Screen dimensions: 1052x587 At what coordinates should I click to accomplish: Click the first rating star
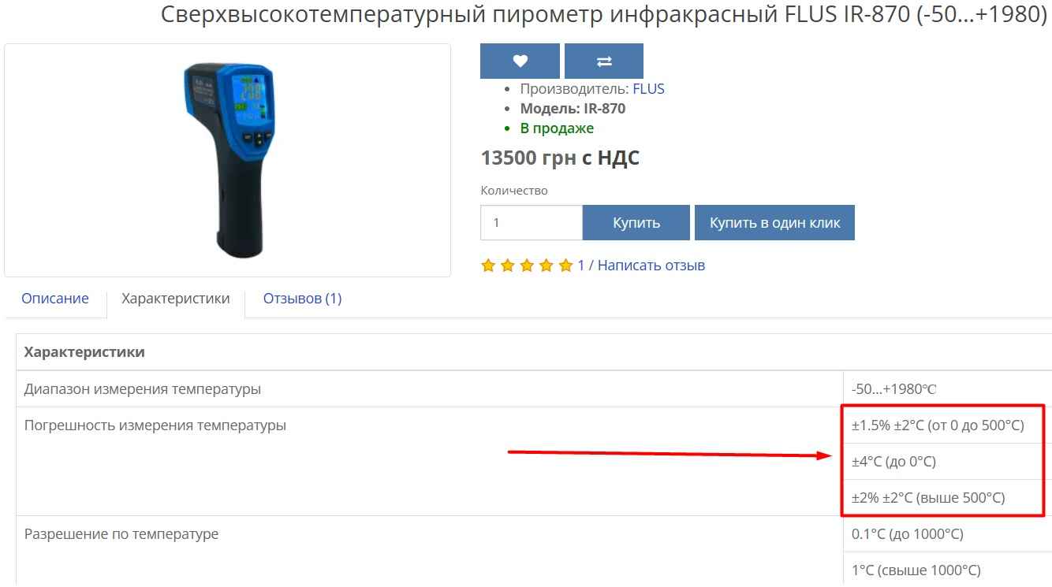(x=488, y=266)
